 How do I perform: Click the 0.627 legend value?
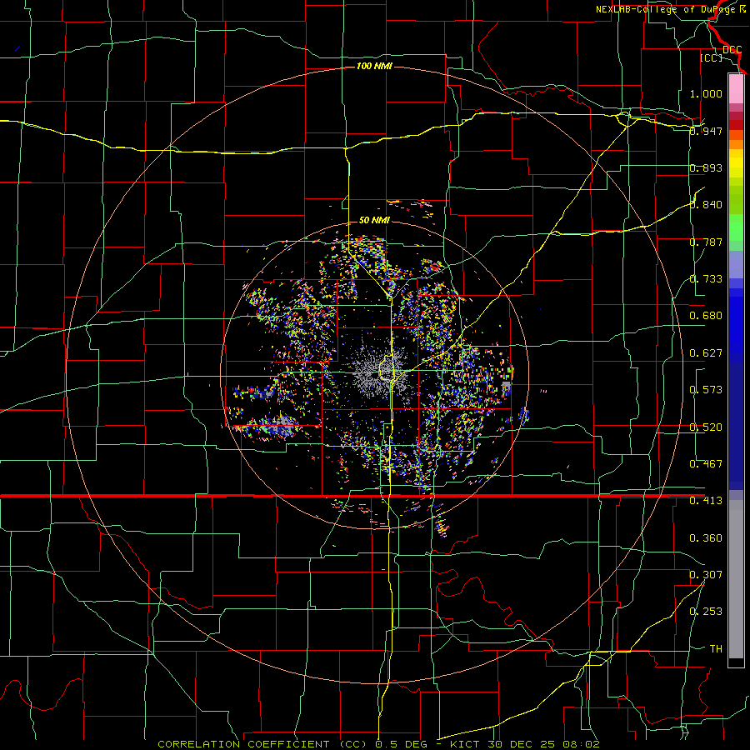(x=706, y=353)
